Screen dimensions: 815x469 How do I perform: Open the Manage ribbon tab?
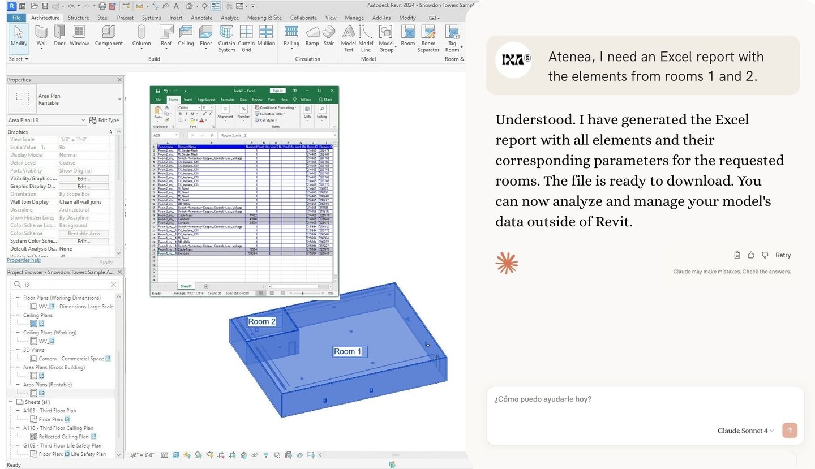pos(354,18)
